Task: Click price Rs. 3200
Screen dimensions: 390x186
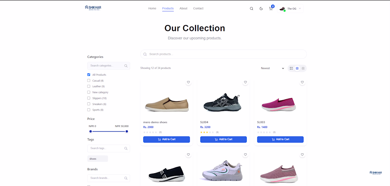Action: [x=205, y=127]
